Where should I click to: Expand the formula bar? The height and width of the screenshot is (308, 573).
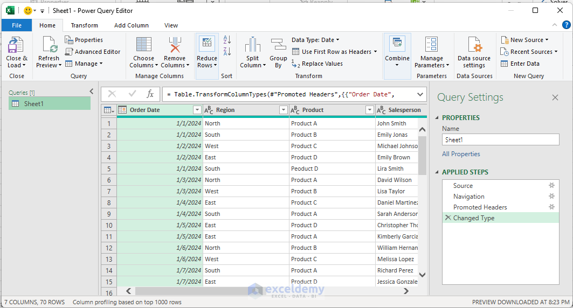click(420, 94)
